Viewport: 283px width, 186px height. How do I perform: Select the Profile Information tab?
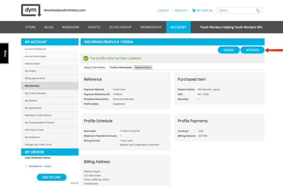coord(121,68)
